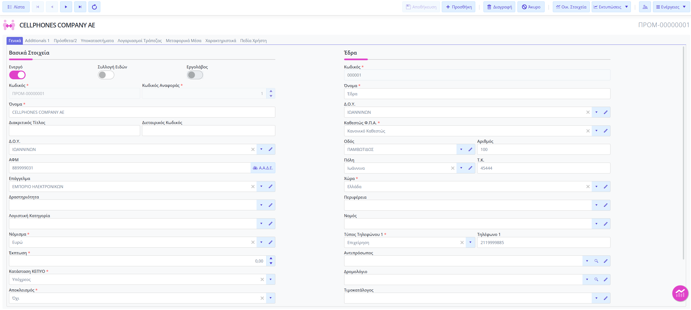Image resolution: width=691 pixels, height=310 pixels.
Task: Open the pink analytics floating button
Action: (680, 293)
